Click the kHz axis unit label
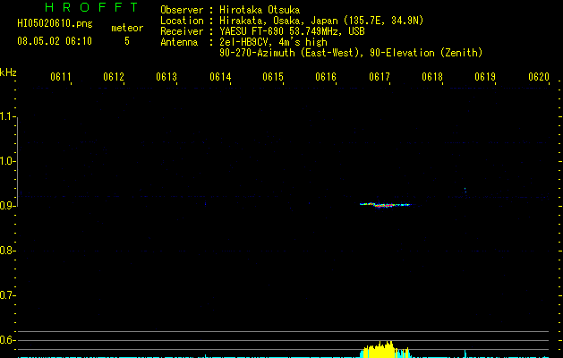Screen dimensions: 563x358 [x=8, y=72]
